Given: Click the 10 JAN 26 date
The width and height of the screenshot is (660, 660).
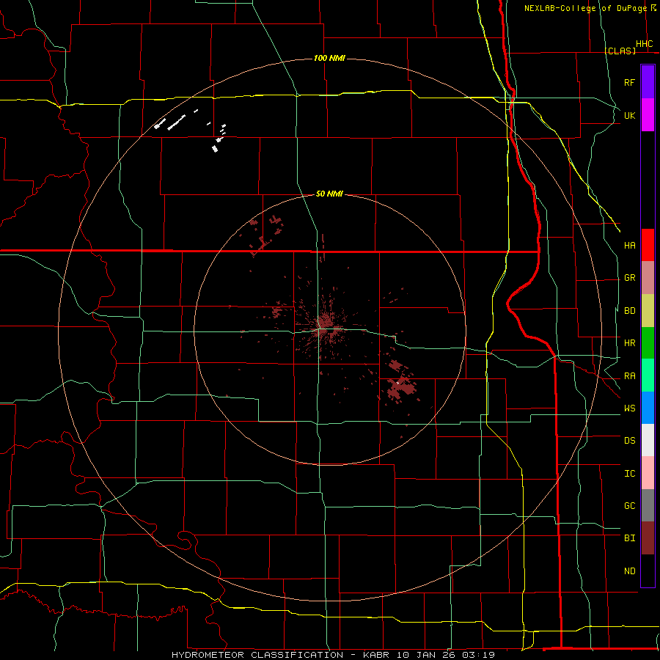Looking at the screenshot, I should click(x=426, y=655).
